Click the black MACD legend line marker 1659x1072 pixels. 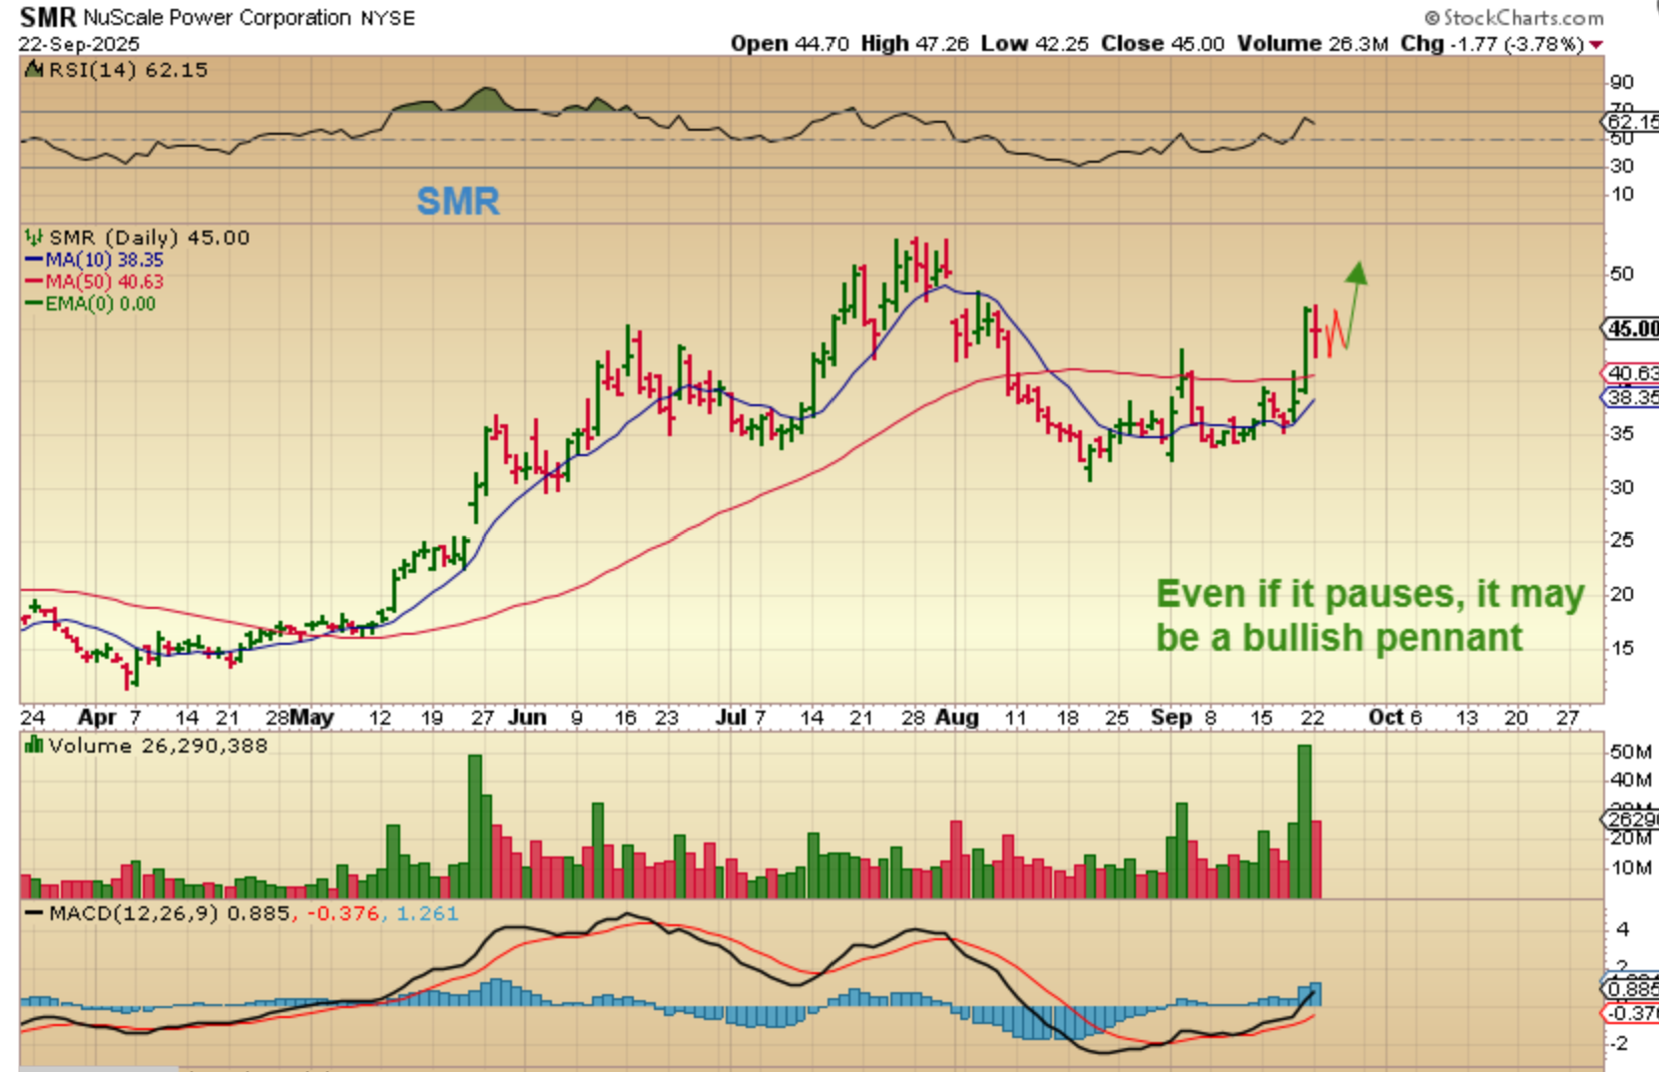tap(34, 913)
